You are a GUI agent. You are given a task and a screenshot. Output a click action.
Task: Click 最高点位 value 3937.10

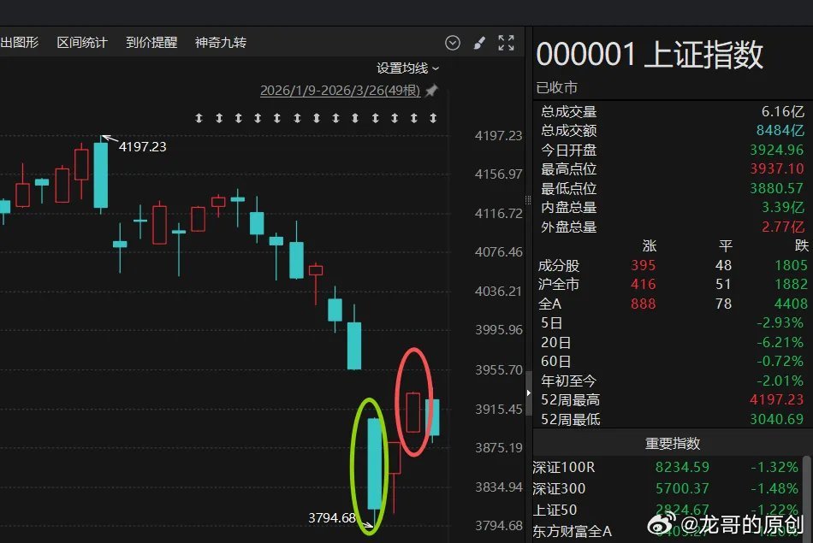coord(777,168)
